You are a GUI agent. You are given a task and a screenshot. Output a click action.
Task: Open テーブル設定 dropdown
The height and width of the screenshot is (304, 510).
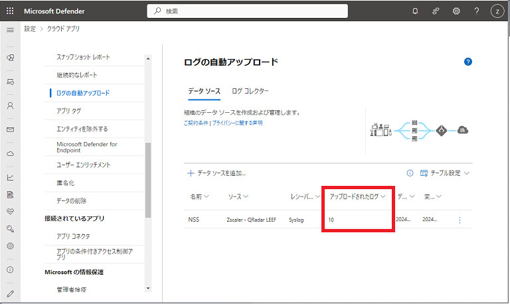click(x=445, y=173)
